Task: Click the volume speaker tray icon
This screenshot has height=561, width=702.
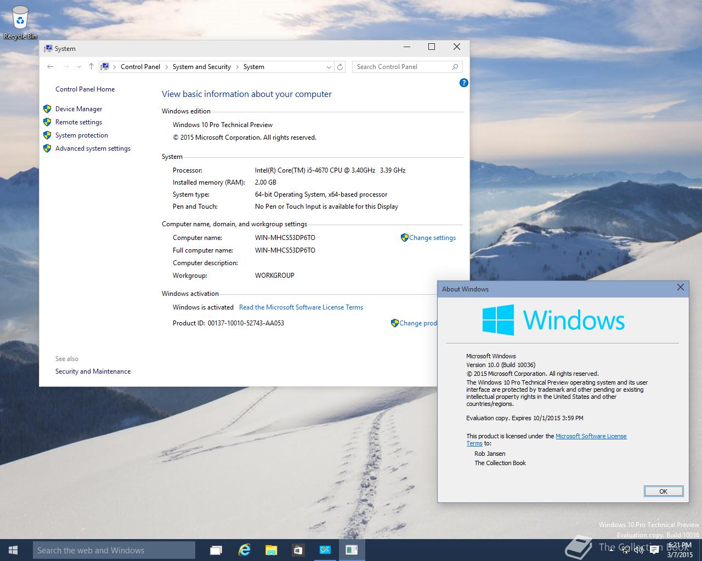Action: pos(639,550)
